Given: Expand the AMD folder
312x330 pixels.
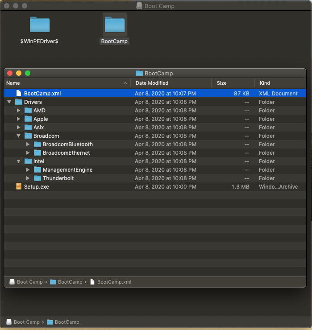Looking at the screenshot, I should click(19, 110).
